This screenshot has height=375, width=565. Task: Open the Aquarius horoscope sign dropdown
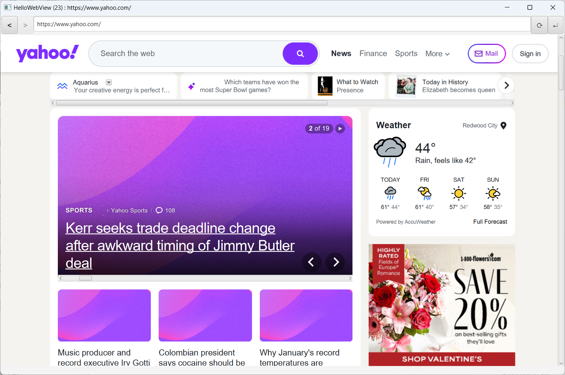click(109, 82)
